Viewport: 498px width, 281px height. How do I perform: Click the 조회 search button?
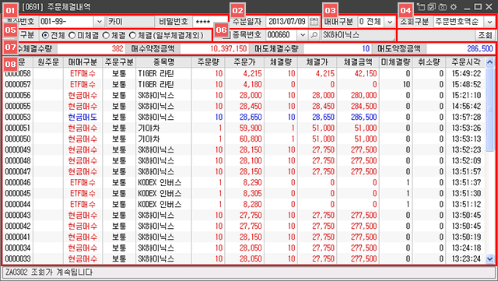[x=485, y=35]
